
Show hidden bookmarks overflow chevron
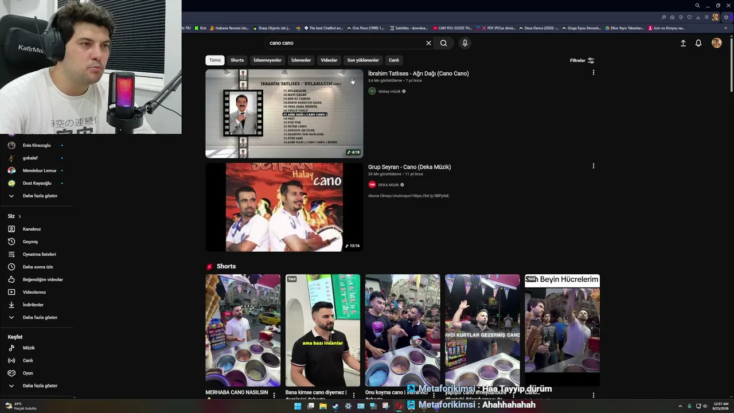725,28
